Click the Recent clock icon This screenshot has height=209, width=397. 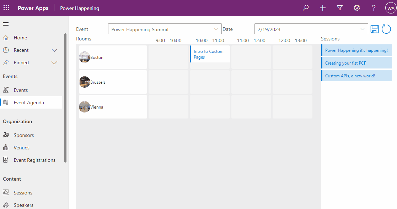point(6,50)
